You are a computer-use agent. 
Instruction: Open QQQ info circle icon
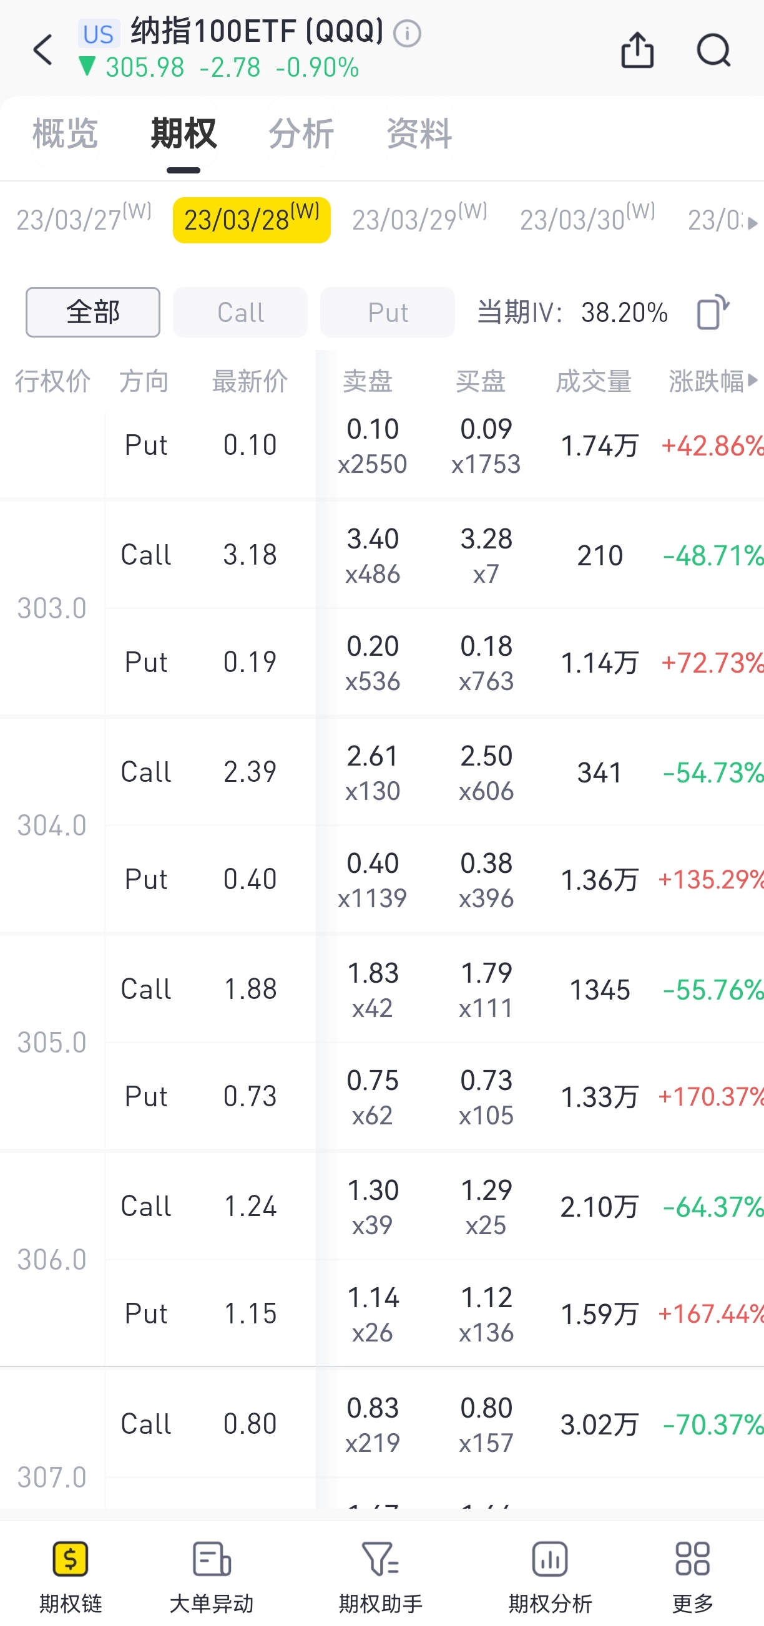coord(407,34)
